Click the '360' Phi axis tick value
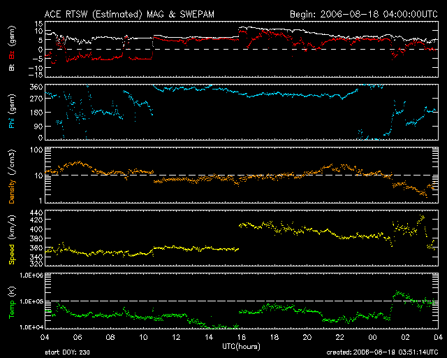The width and height of the screenshot is (447, 358). [36, 87]
